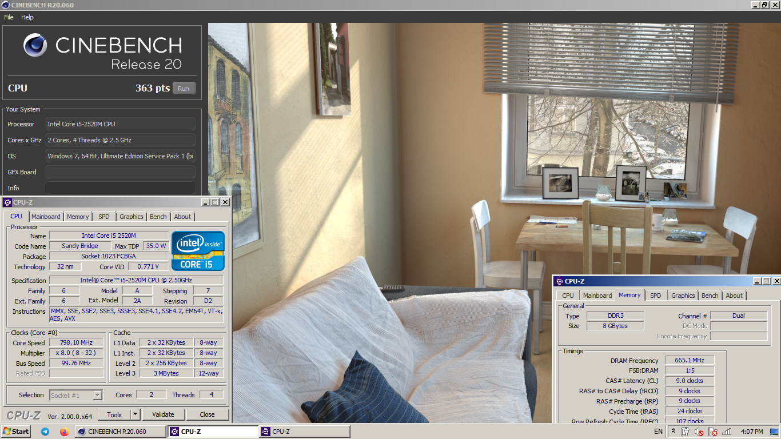The image size is (781, 439).
Task: Click CPU-Z title icon in Memory window
Action: (559, 281)
